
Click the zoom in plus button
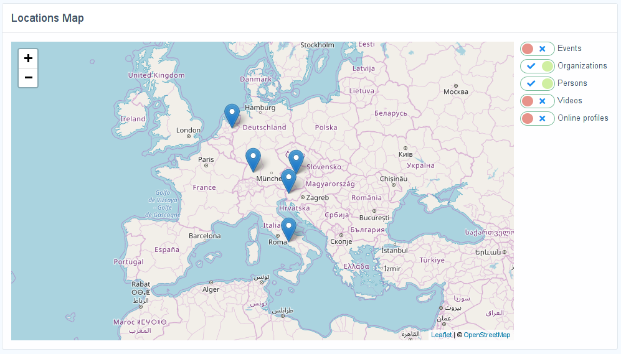(x=28, y=58)
